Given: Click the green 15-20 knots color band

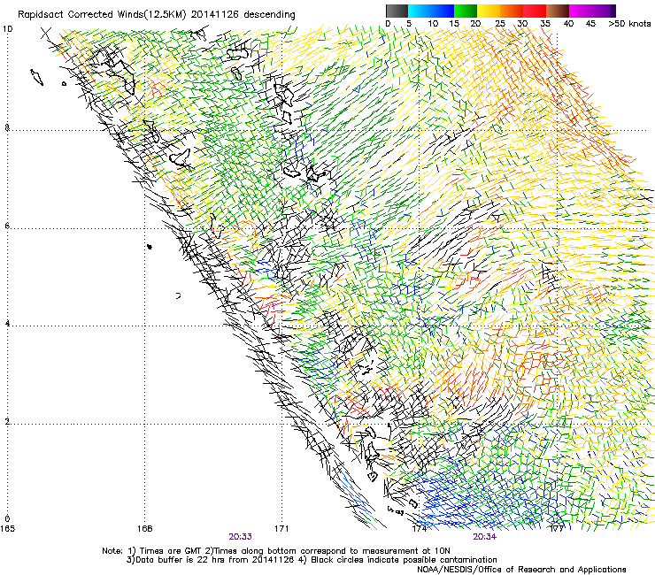Looking at the screenshot, I should (x=466, y=11).
